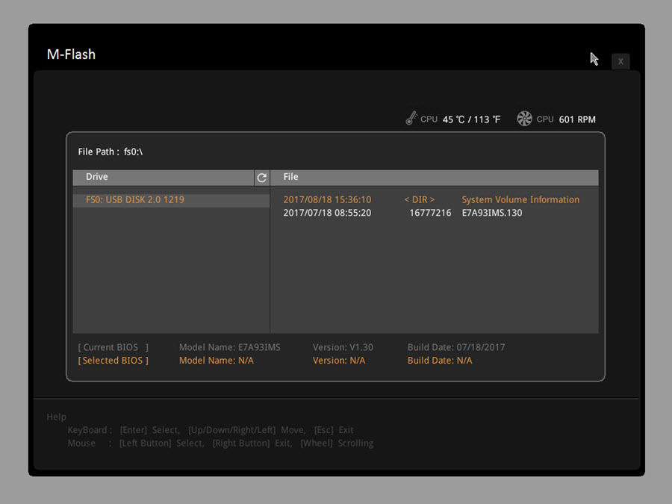This screenshot has height=504, width=672.
Task: Open the System Volume Information directory
Action: click(x=520, y=200)
